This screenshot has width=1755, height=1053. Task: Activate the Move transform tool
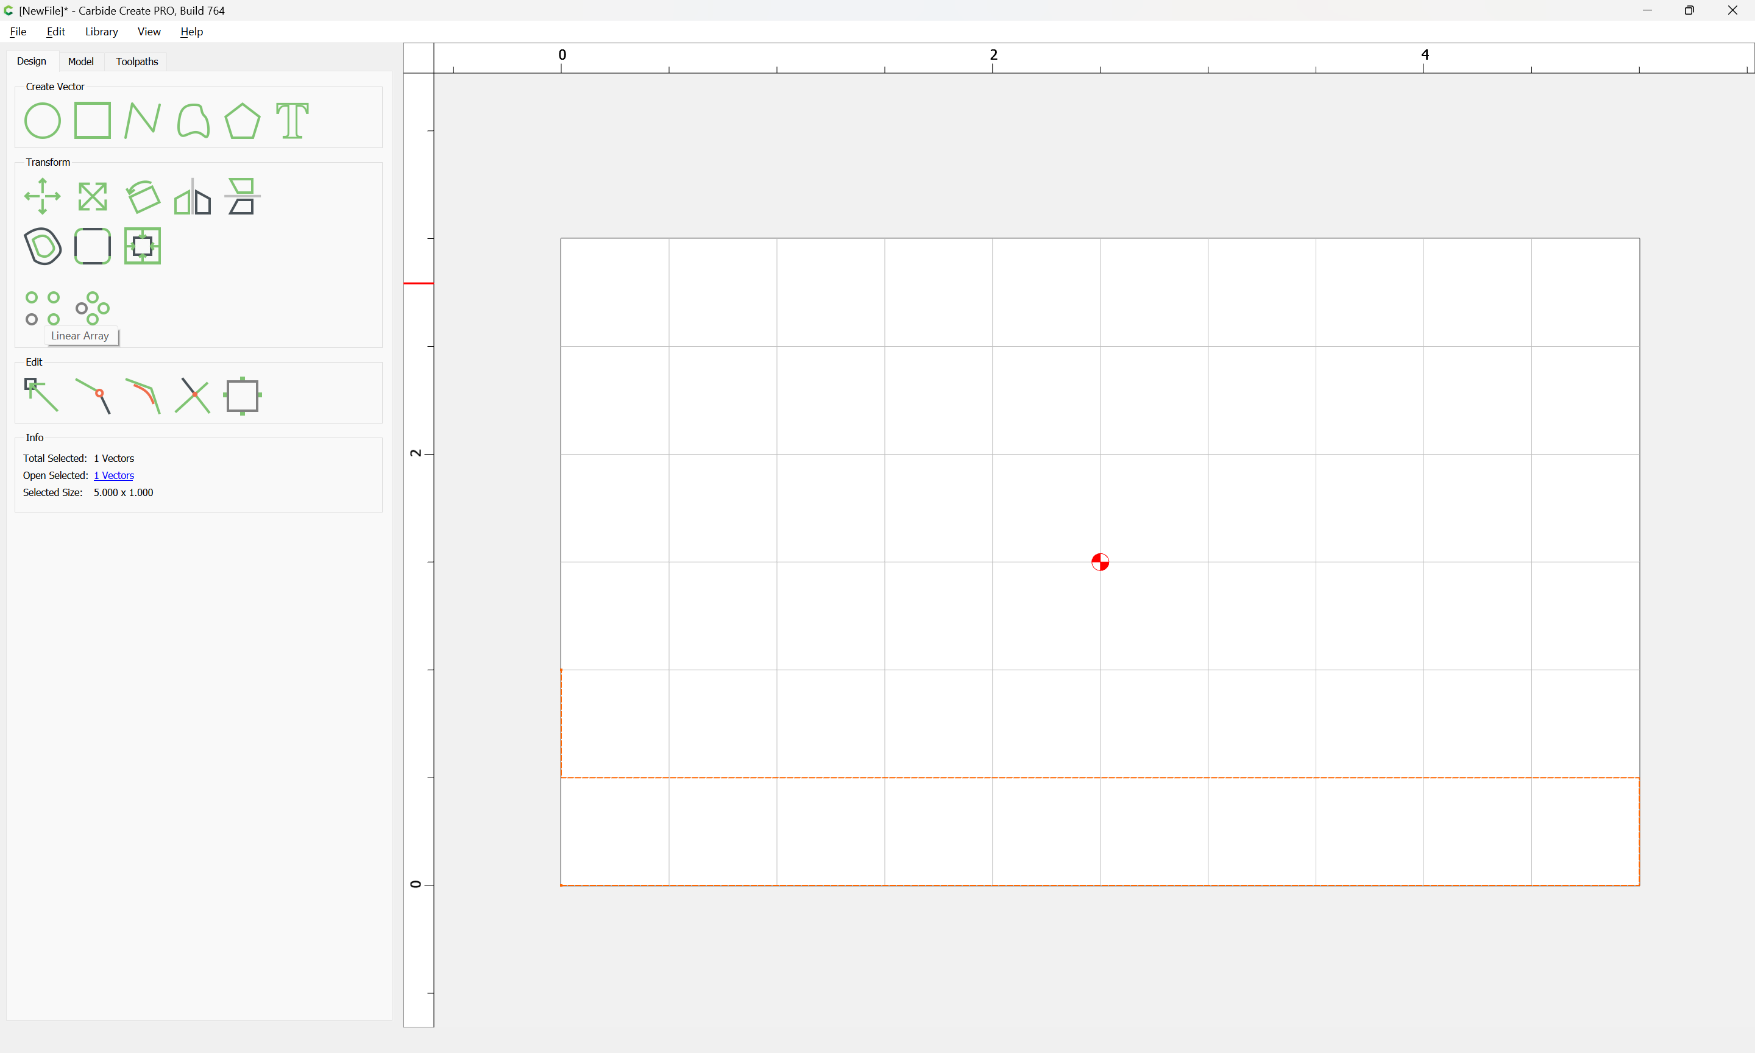tap(43, 197)
